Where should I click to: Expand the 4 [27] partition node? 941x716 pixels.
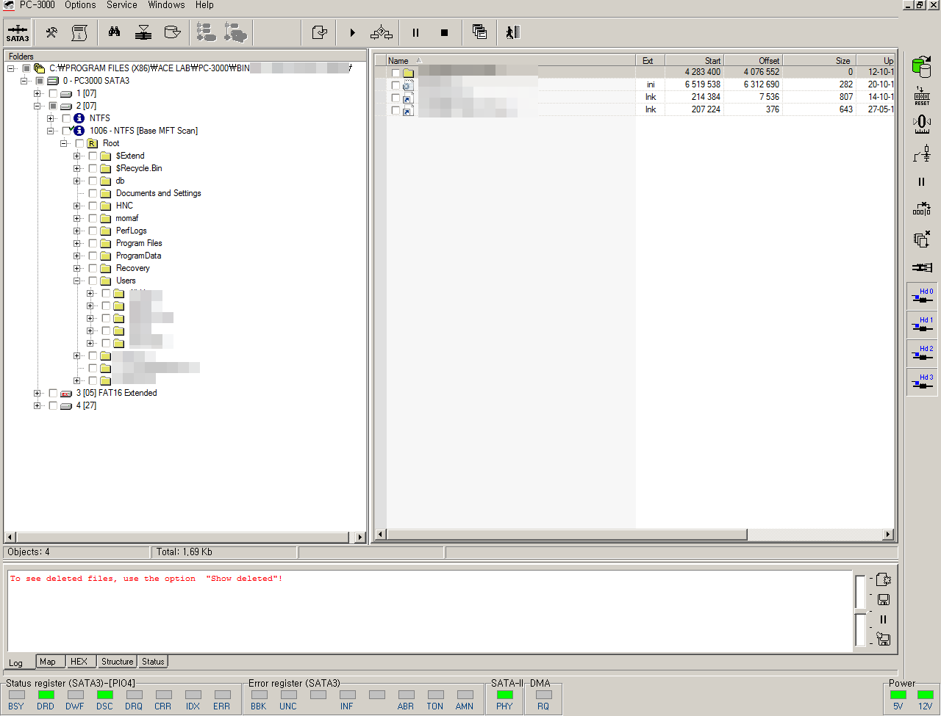(37, 405)
